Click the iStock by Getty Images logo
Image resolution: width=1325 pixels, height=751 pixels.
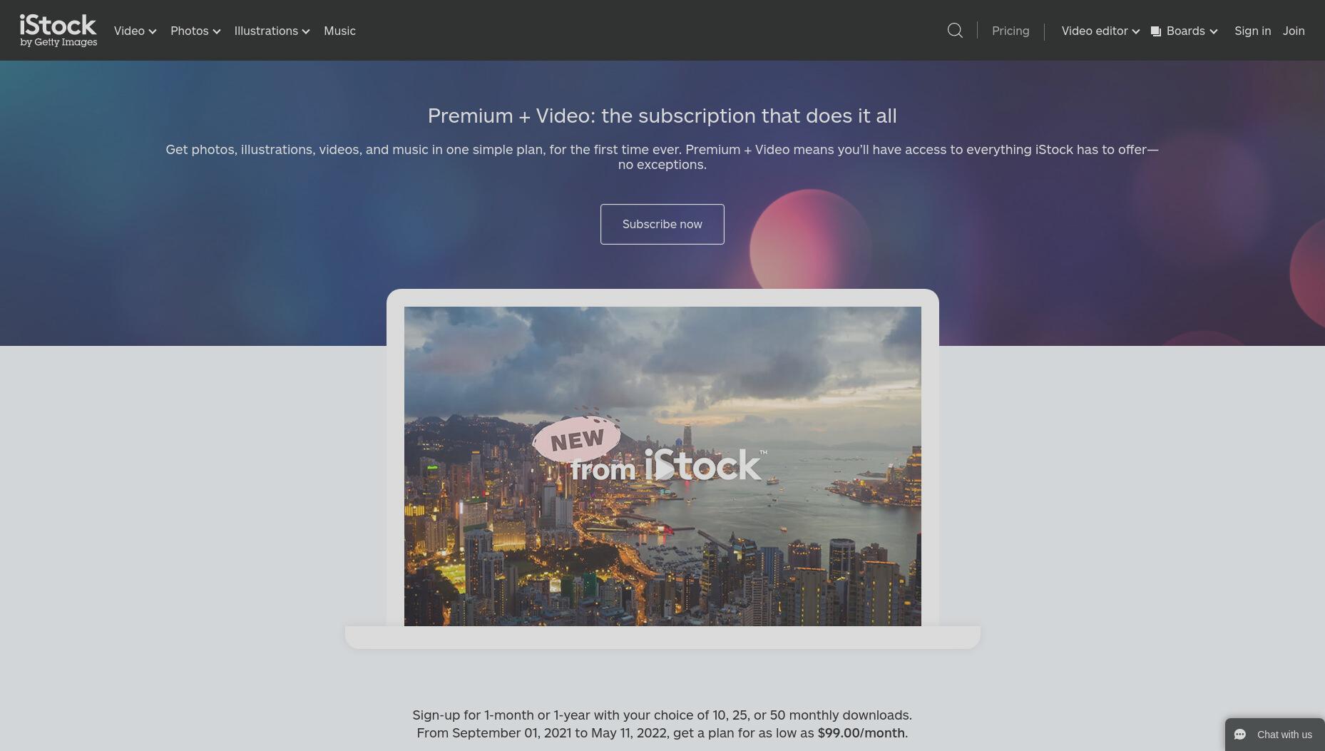pyautogui.click(x=58, y=31)
